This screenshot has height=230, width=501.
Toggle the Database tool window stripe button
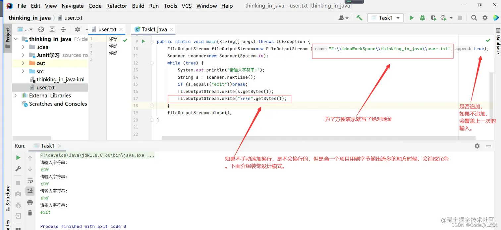pyautogui.click(x=498, y=41)
